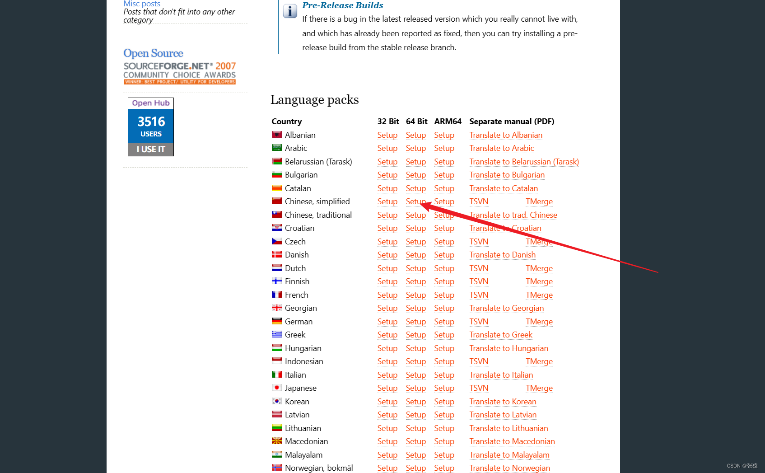Open TMerge manual for French

[539, 295]
